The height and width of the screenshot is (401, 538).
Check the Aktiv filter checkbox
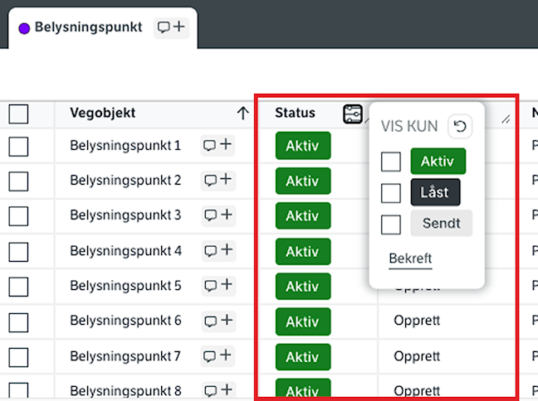(391, 162)
